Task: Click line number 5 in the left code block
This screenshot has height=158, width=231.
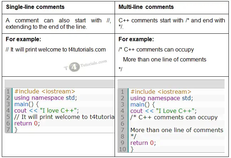Action: click(8, 117)
